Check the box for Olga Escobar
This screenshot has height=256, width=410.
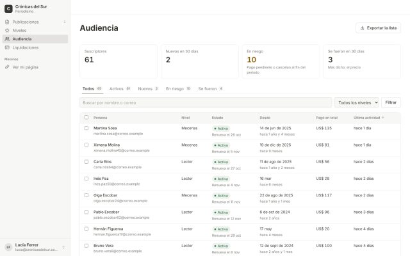point(86,195)
